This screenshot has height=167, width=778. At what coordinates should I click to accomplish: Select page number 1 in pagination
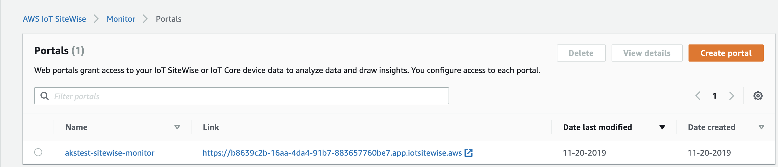pyautogui.click(x=714, y=96)
